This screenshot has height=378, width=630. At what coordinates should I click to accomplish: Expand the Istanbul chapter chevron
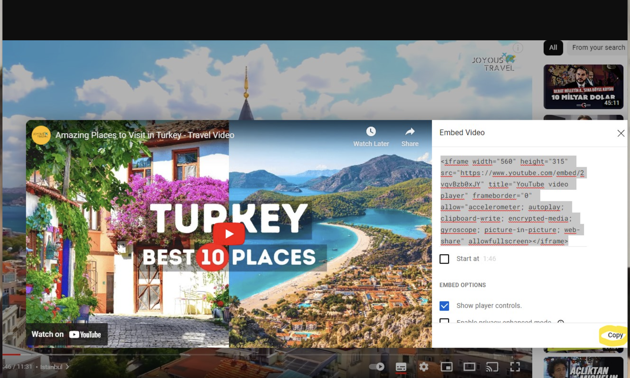point(68,367)
